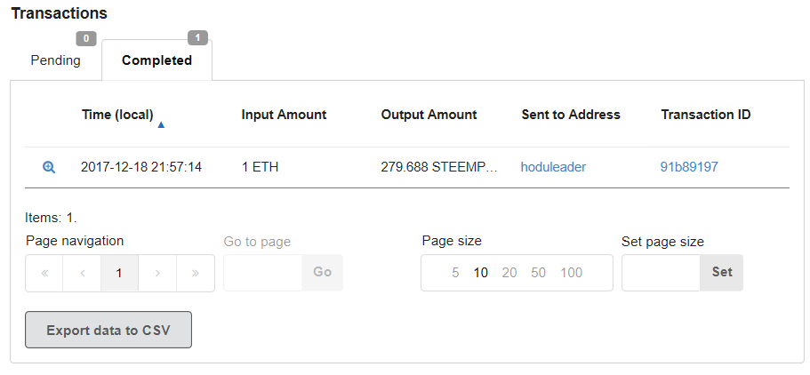Open the hoduleader address link
Screen dimensions: 810x375
point(553,167)
